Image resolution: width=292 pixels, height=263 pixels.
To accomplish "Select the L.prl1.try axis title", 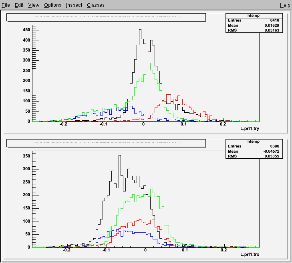I will pos(250,128).
